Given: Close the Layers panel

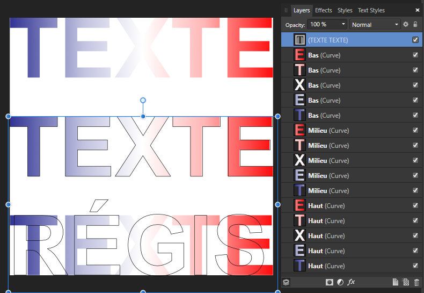Looking at the screenshot, I should 418,10.
